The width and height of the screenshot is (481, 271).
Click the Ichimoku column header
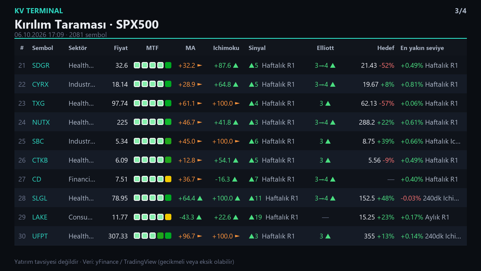[x=226, y=48]
